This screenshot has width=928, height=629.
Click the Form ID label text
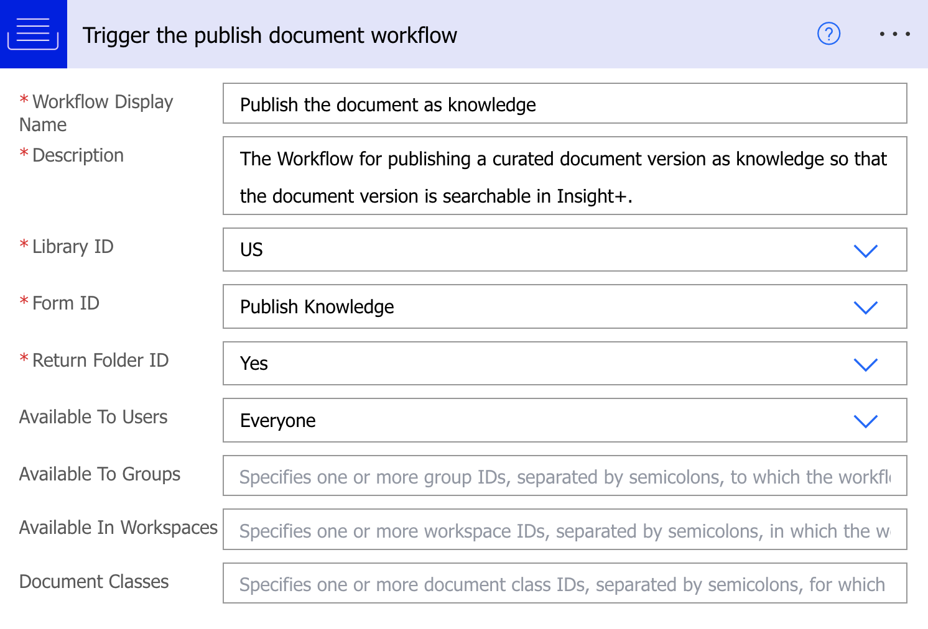tap(65, 303)
